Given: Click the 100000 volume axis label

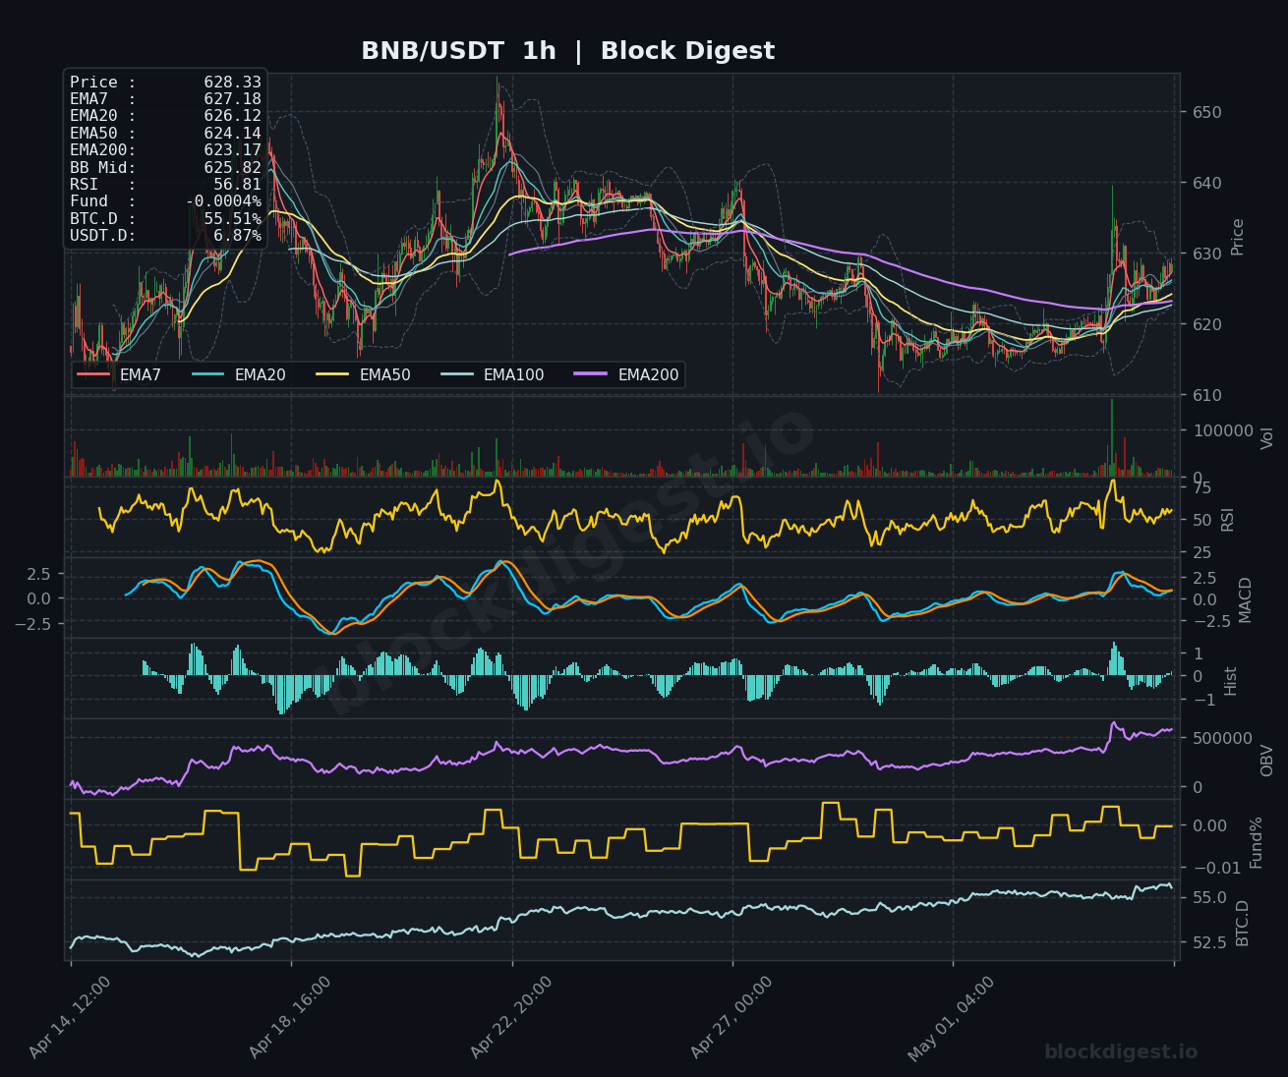Looking at the screenshot, I should pyautogui.click(x=1223, y=430).
